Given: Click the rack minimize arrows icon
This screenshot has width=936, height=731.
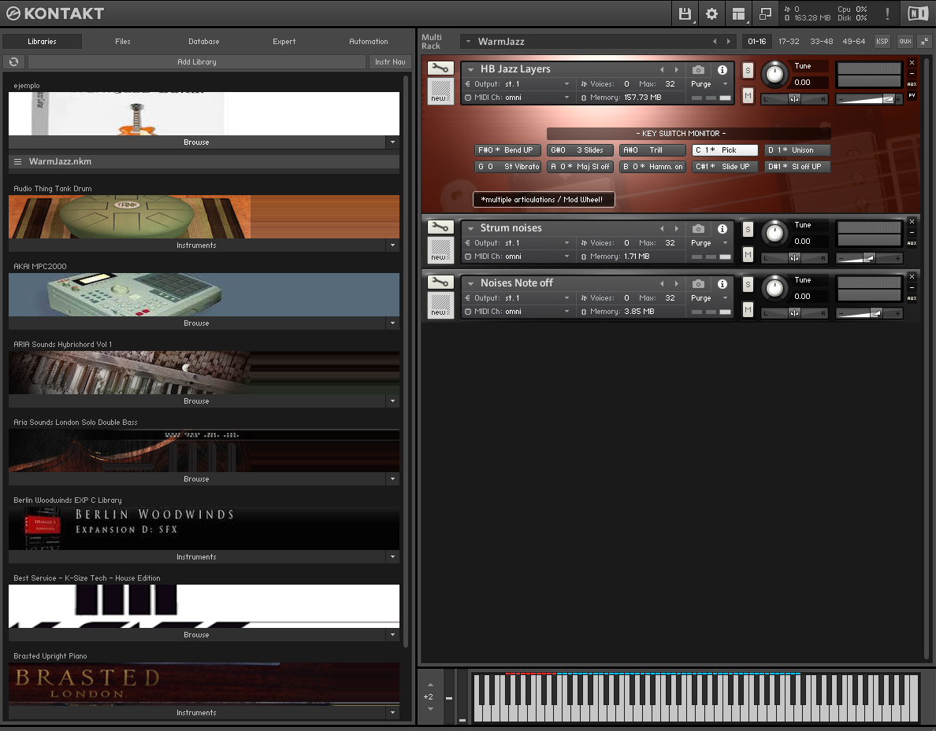Looking at the screenshot, I should 924,41.
